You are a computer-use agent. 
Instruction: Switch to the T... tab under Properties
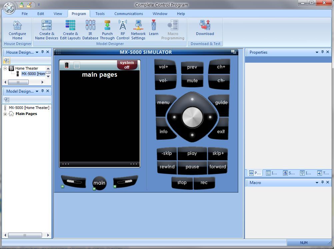coord(323,173)
